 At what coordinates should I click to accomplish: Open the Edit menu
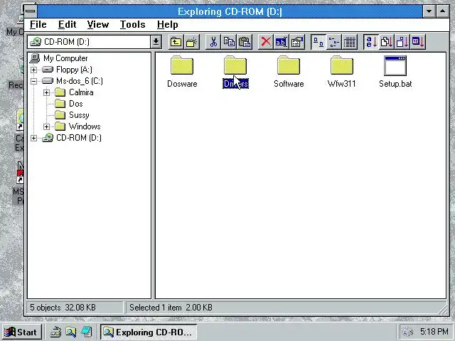pos(68,25)
